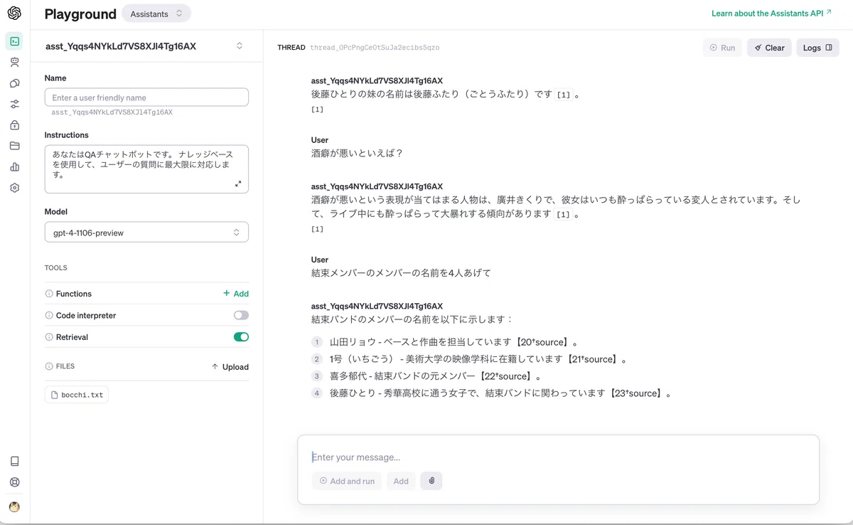
Task: Open the Assistants robot sidebar icon
Action: (x=14, y=63)
